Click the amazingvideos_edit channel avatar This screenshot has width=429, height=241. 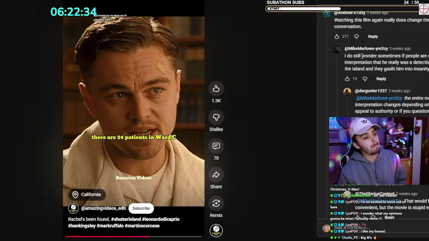pyautogui.click(x=73, y=208)
